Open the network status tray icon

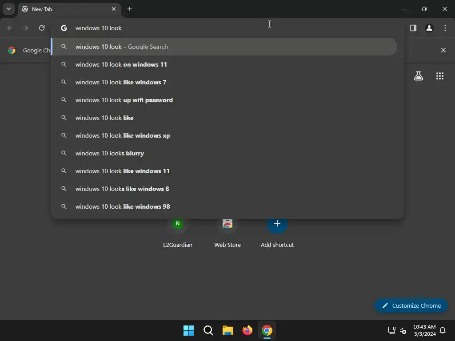tap(392, 330)
